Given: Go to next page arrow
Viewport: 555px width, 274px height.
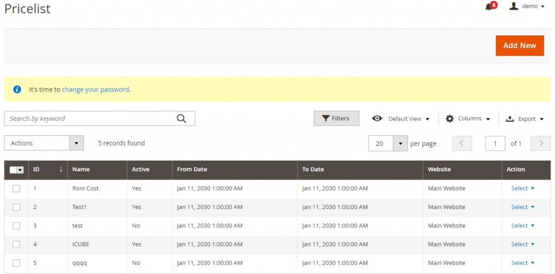Looking at the screenshot, I should 541,143.
